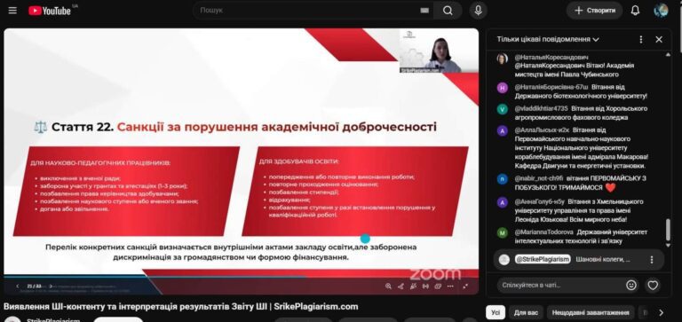Click the Створити button
The height and width of the screenshot is (322, 682).
coord(594,11)
